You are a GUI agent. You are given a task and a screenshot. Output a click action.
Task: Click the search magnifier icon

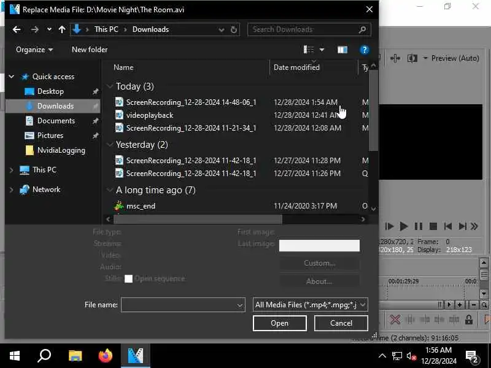[x=362, y=29]
